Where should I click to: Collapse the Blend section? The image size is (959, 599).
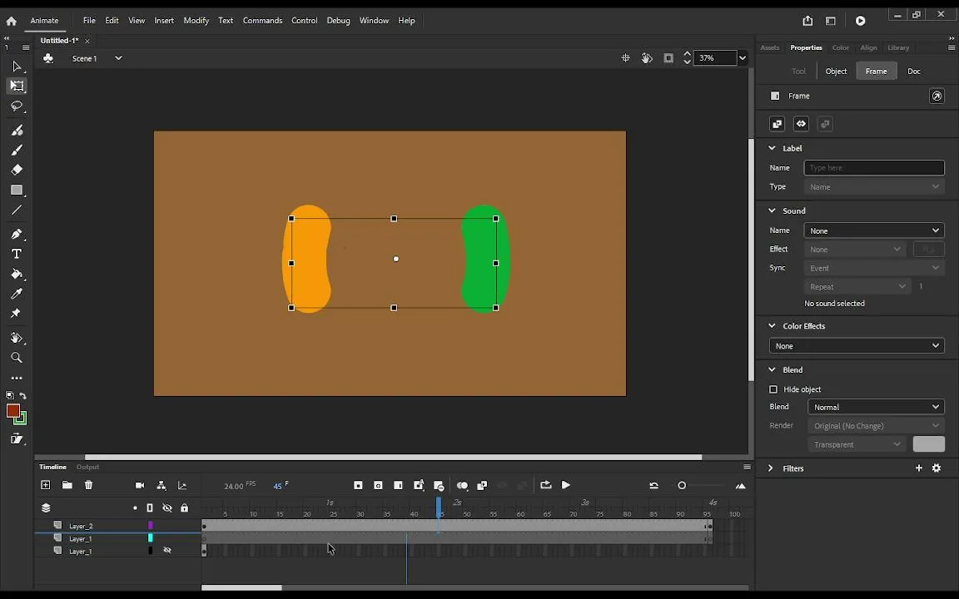coord(772,369)
